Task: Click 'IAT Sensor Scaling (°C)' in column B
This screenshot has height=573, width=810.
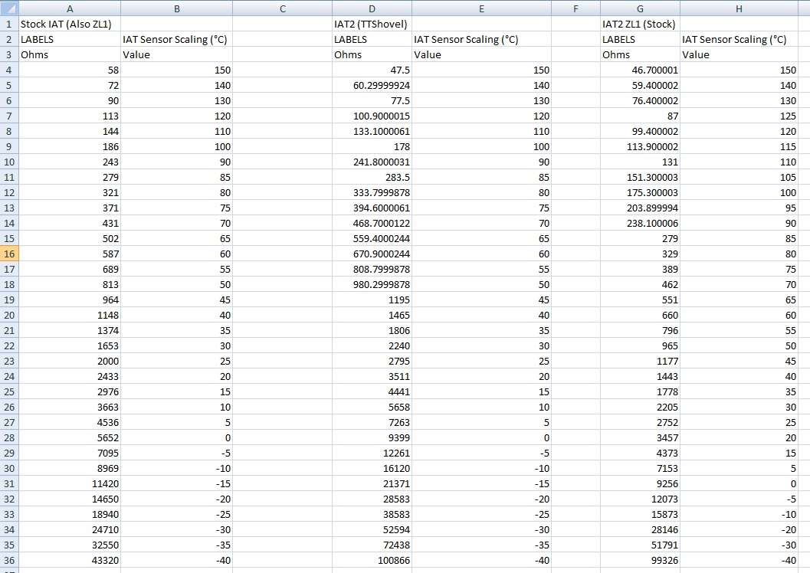Action: tap(175, 39)
